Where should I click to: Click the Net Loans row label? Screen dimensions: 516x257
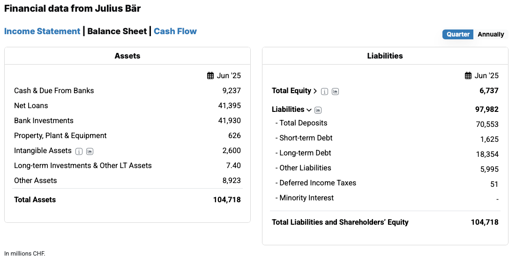point(31,106)
